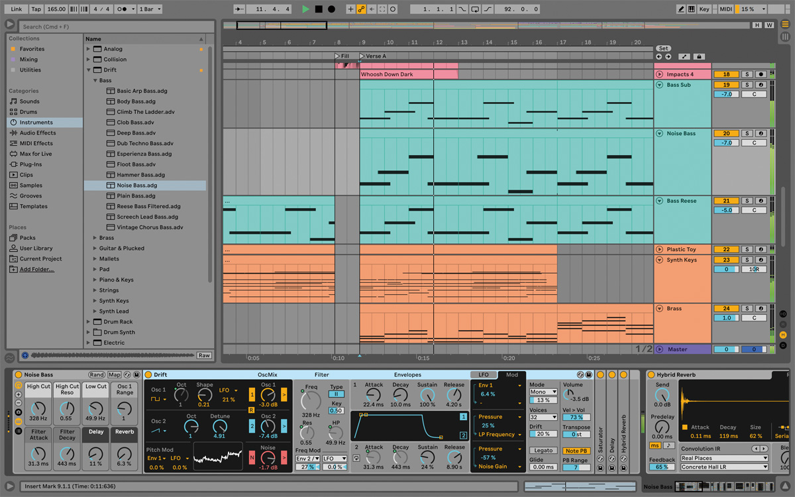Image resolution: width=795 pixels, height=497 pixels.
Task: Collapse the Drift folder
Action: [88, 70]
